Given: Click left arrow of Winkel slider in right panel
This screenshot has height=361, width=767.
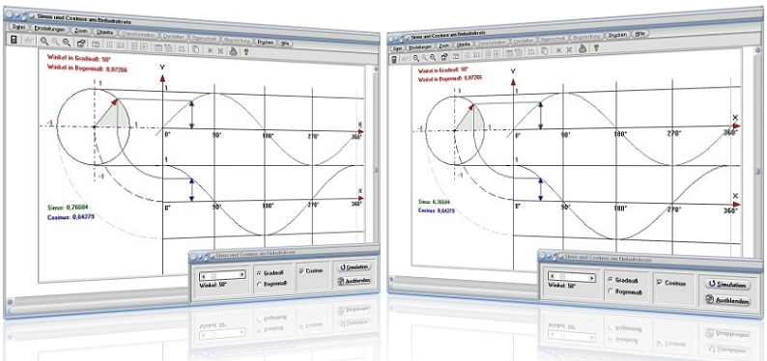Looking at the screenshot, I should point(552,277).
